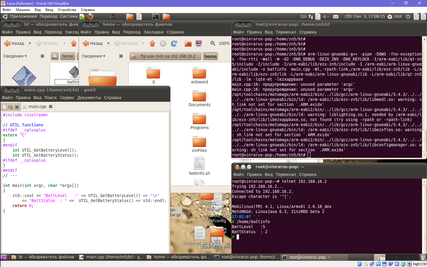Click the stop icon in home file browser
Screen dimensions: 427x267
pyautogui.click(x=163, y=43)
